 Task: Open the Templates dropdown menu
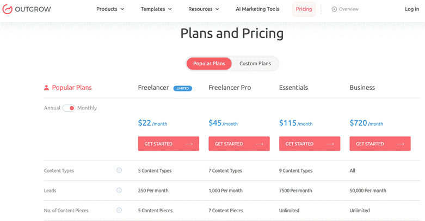tap(156, 9)
